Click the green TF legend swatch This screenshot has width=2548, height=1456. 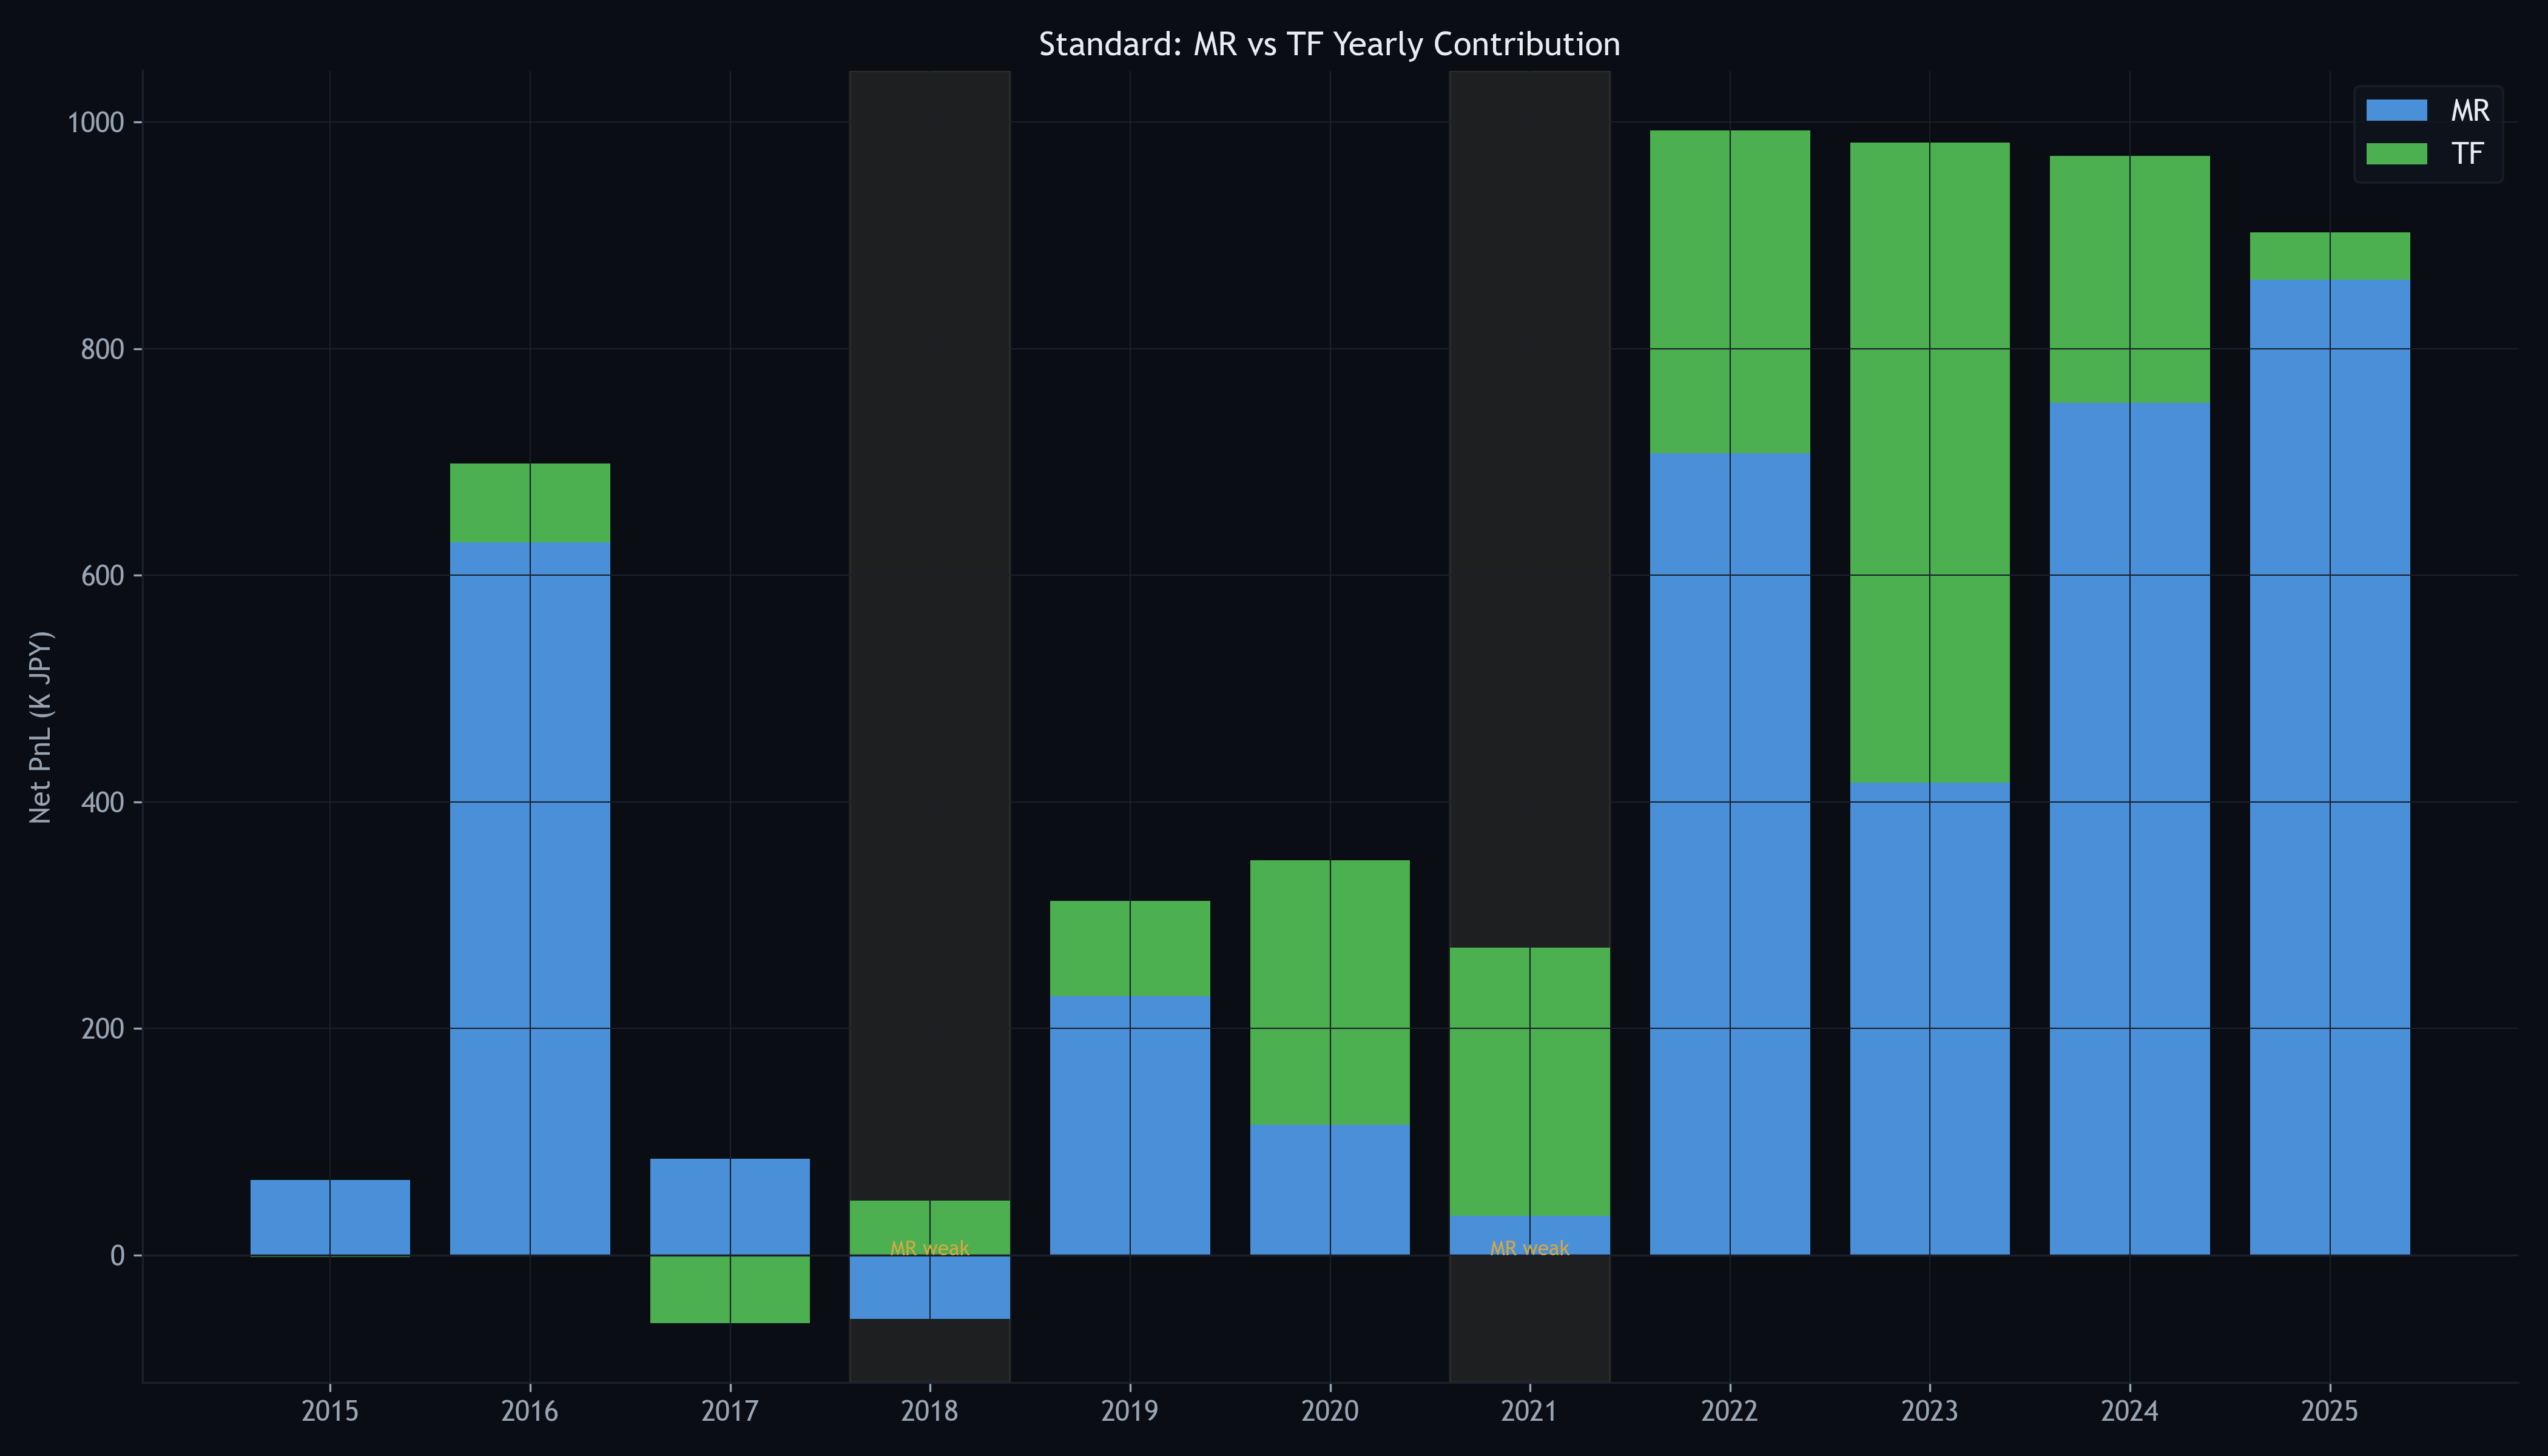2396,153
